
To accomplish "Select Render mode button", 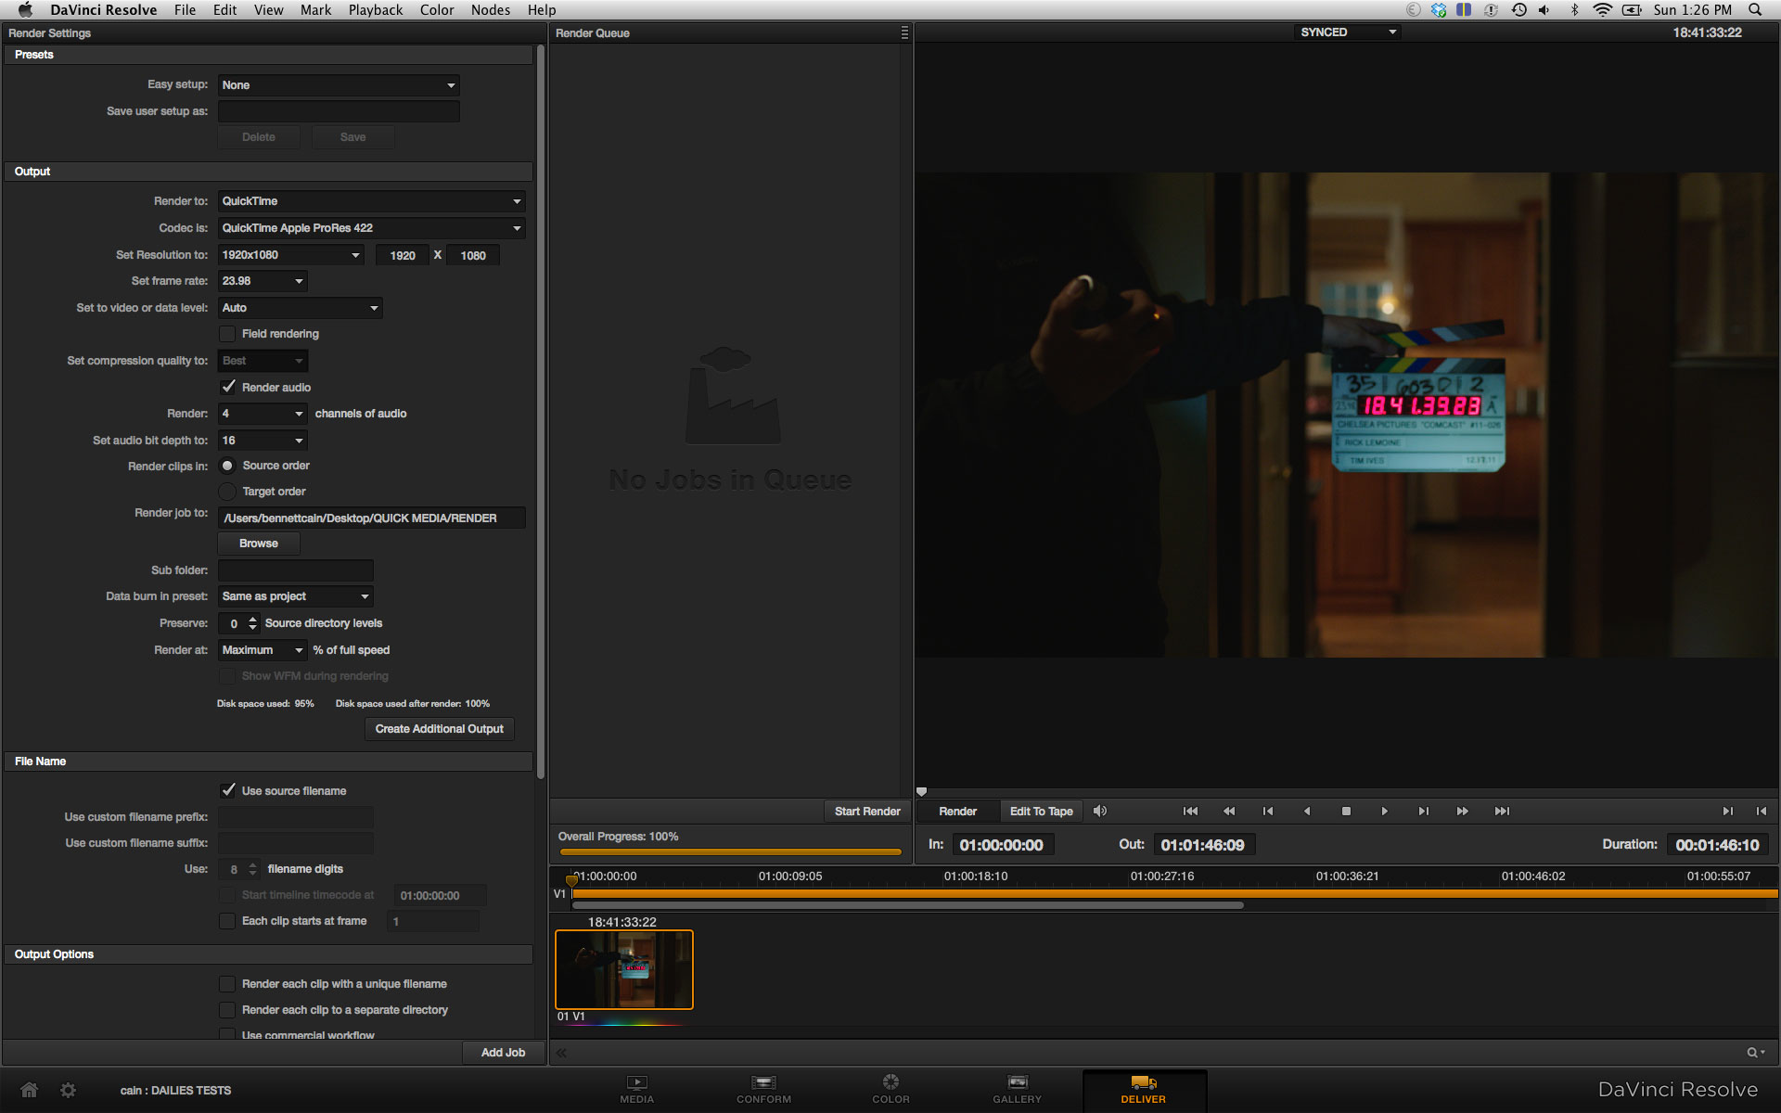I will click(958, 812).
